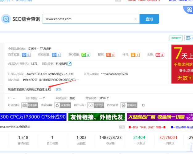Screen dimensions: 193x154
Task: Click the SEO综合查询 logo icon
Action: tap(6, 19)
